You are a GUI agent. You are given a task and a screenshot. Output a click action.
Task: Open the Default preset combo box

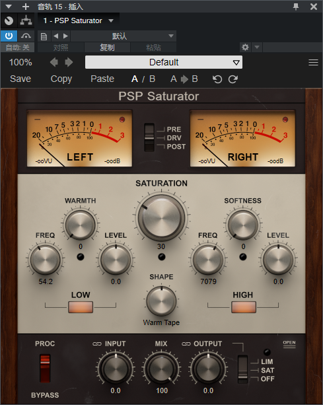point(164,62)
